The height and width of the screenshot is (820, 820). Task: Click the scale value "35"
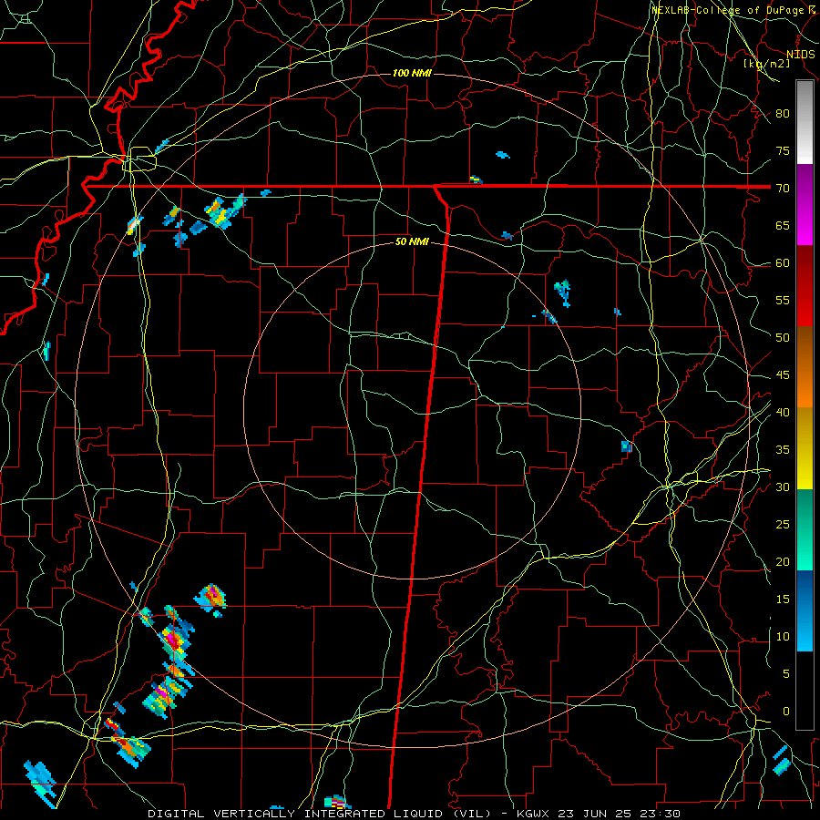[783, 450]
